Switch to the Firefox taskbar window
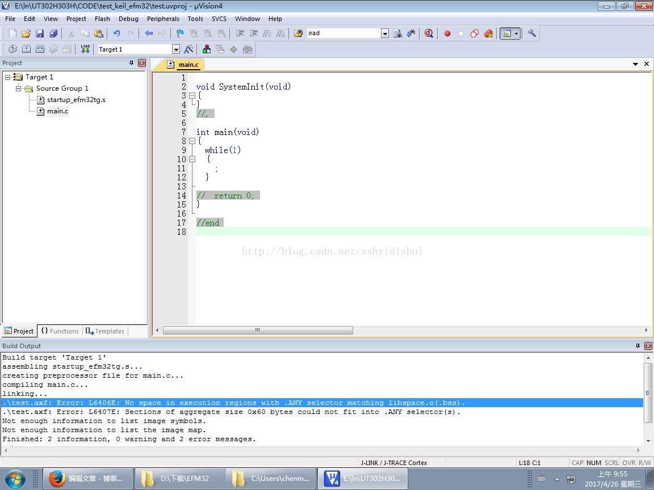The image size is (654, 490). (x=89, y=478)
